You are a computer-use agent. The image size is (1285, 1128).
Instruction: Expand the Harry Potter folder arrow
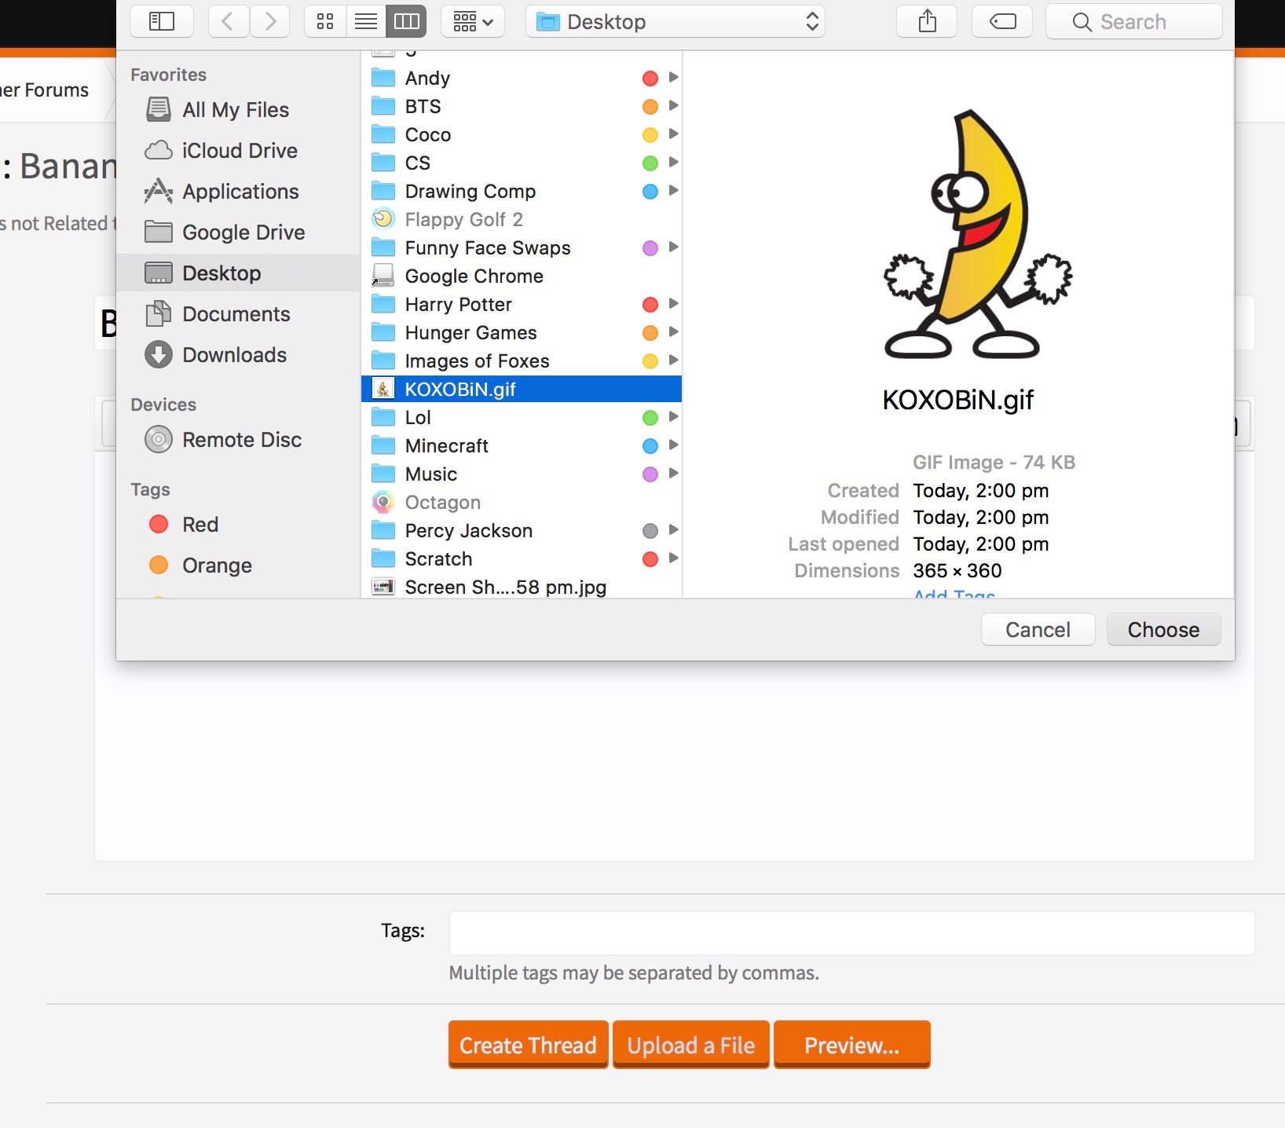pyautogui.click(x=673, y=303)
